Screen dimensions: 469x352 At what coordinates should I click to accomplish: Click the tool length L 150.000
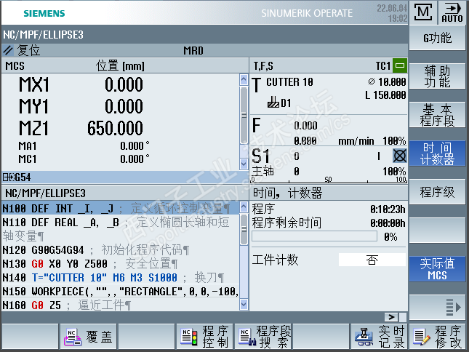click(x=385, y=95)
